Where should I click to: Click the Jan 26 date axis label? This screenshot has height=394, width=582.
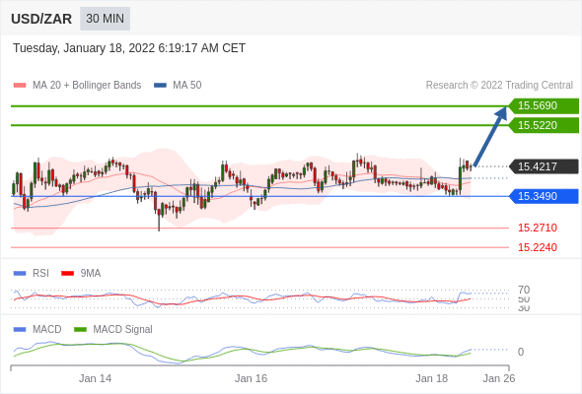pos(499,378)
